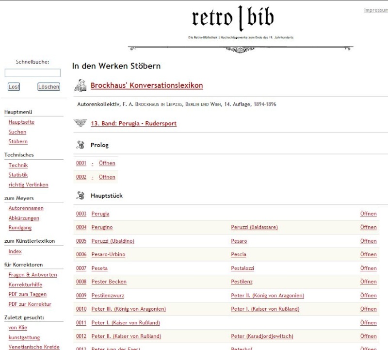The image size is (388, 350).
Task: Open Pestilenzwurz entry
Action: [108, 295]
